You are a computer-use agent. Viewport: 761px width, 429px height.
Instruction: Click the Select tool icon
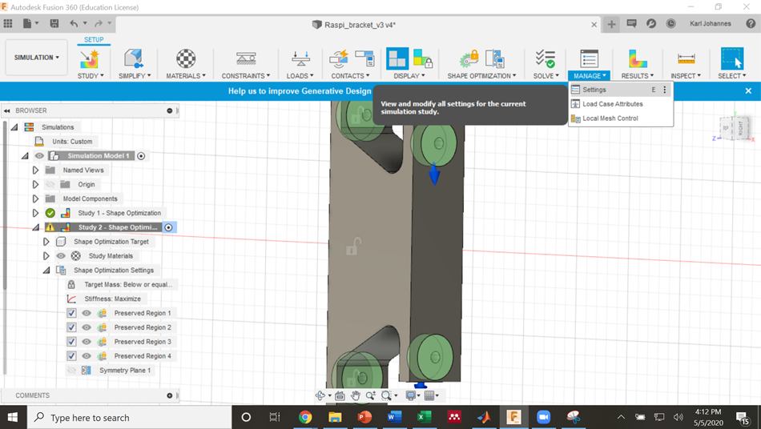732,58
